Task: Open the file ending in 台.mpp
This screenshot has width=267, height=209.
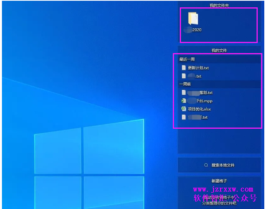Action: [x=200, y=101]
